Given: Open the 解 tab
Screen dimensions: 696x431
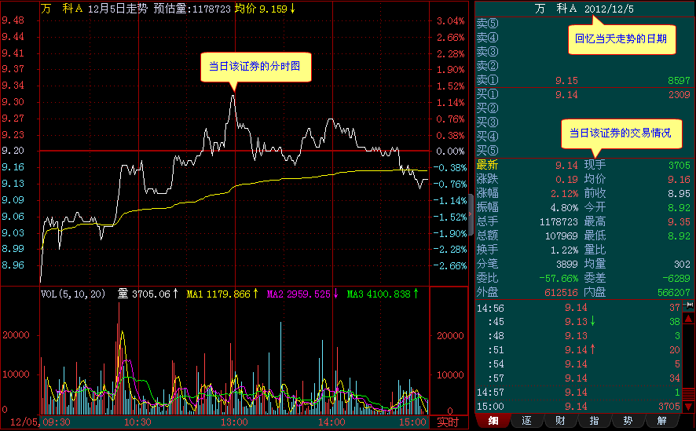Looking at the screenshot, I should pyautogui.click(x=661, y=422).
